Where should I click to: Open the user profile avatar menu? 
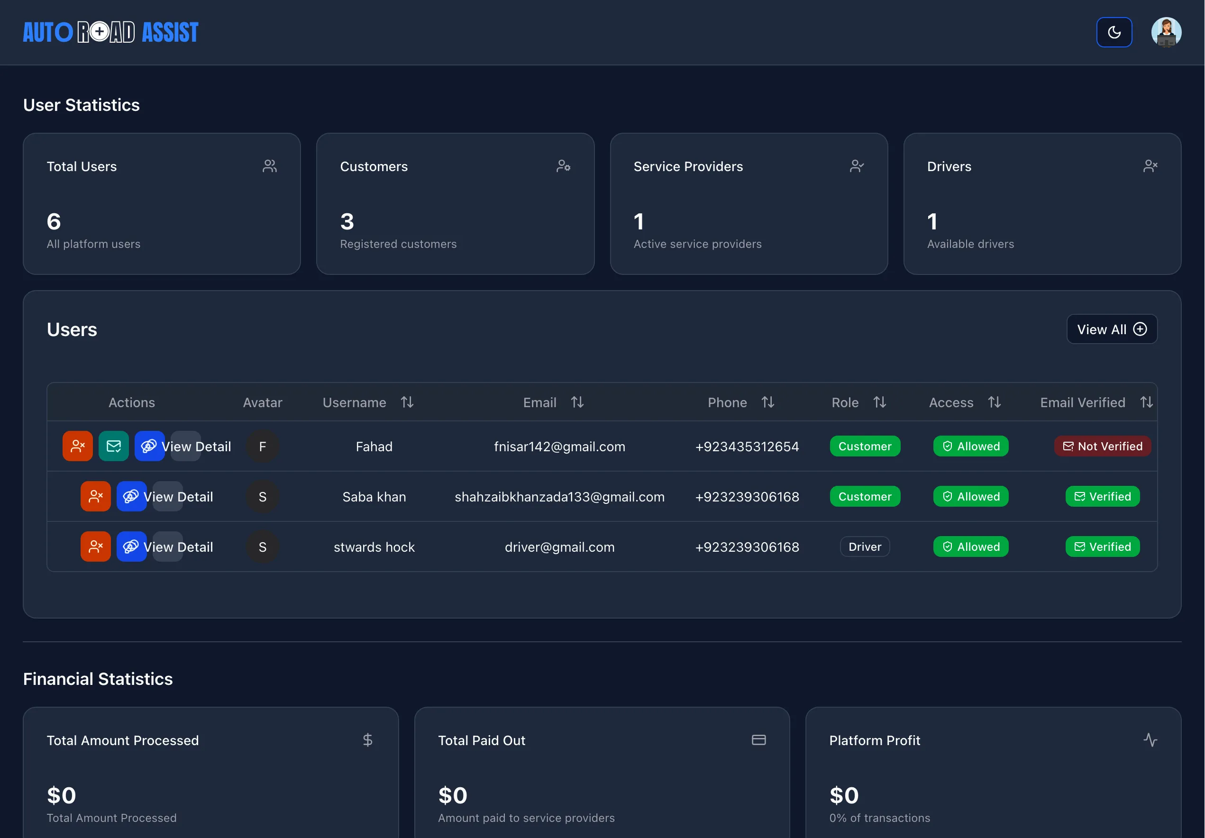(1166, 33)
